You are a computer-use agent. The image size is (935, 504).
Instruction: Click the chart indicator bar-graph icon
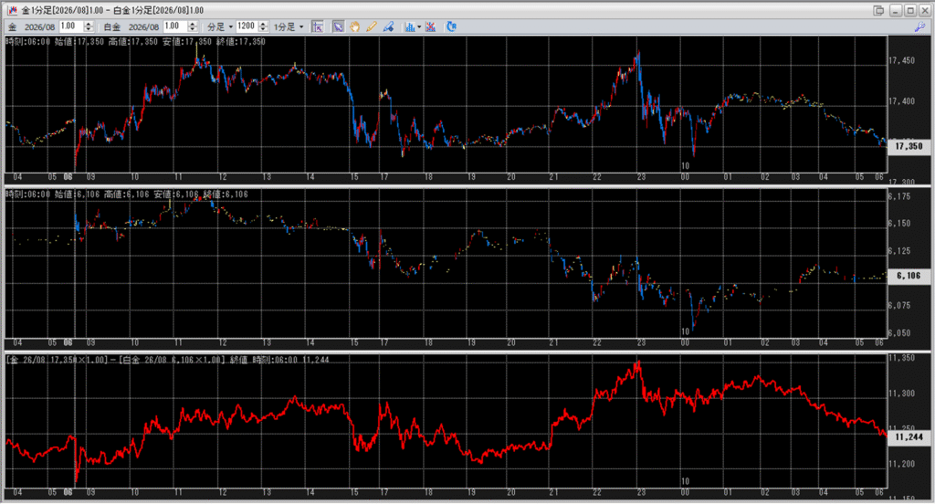(409, 26)
